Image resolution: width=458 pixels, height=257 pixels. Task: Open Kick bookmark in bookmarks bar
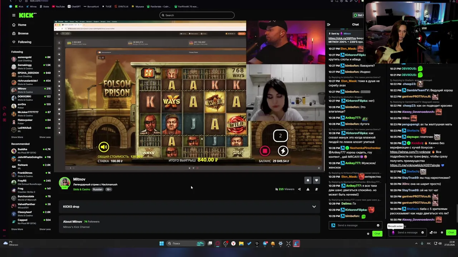coord(19,6)
